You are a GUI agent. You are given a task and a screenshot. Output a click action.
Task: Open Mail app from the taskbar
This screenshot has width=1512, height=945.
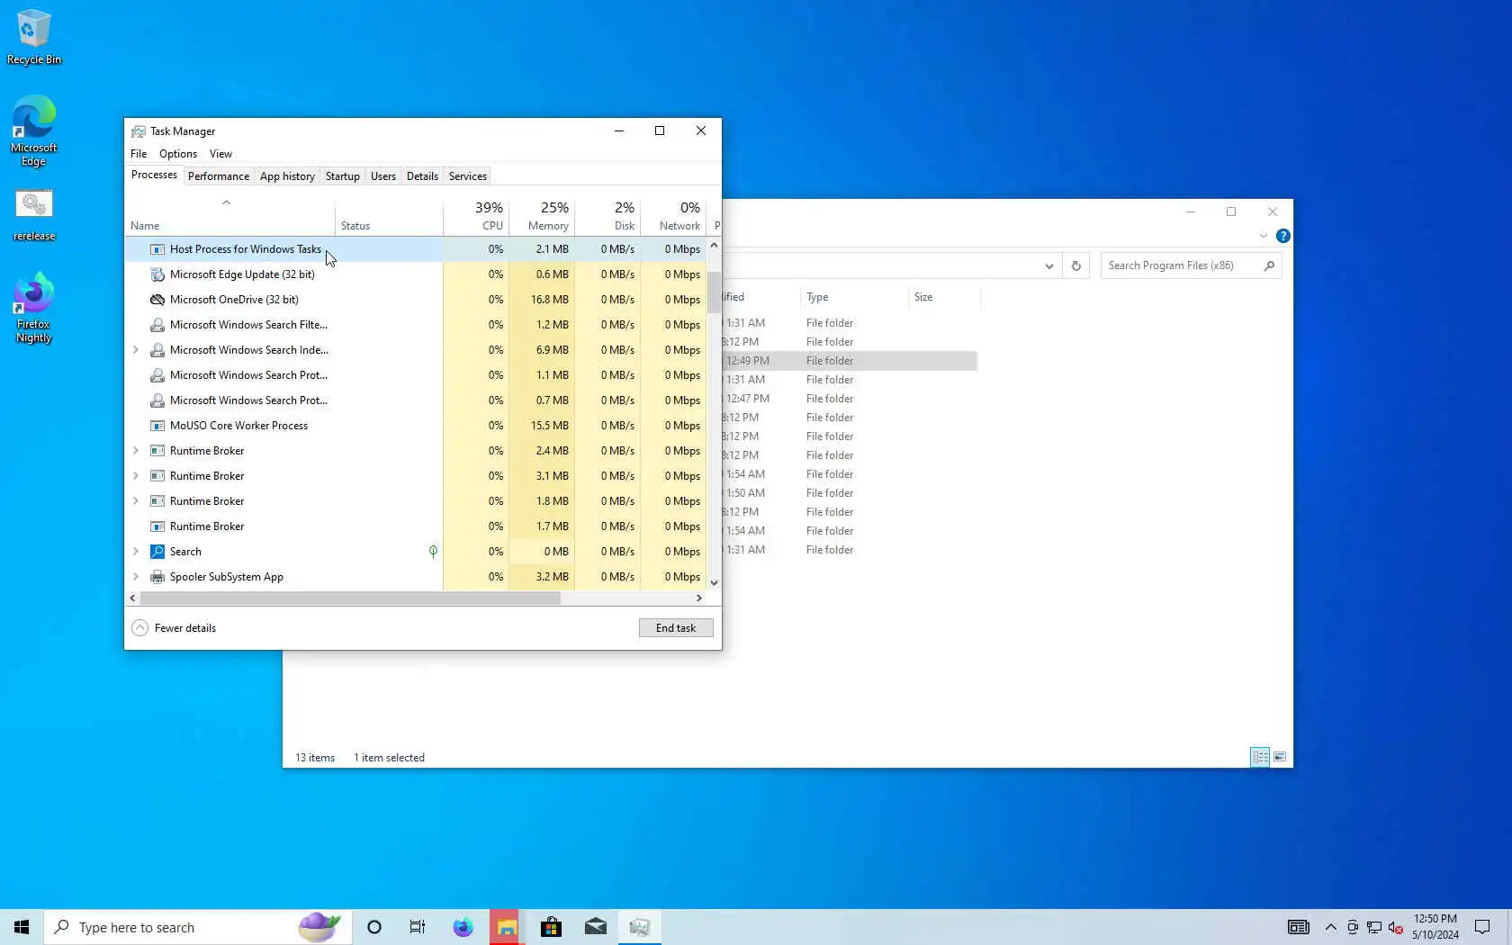coord(596,927)
